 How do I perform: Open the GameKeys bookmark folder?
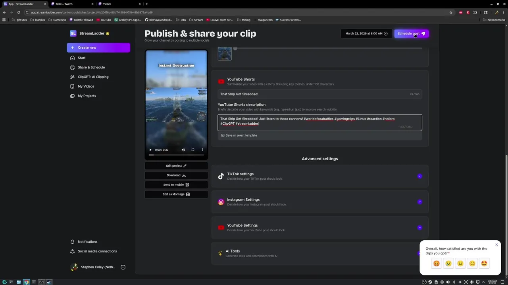tap(58, 20)
